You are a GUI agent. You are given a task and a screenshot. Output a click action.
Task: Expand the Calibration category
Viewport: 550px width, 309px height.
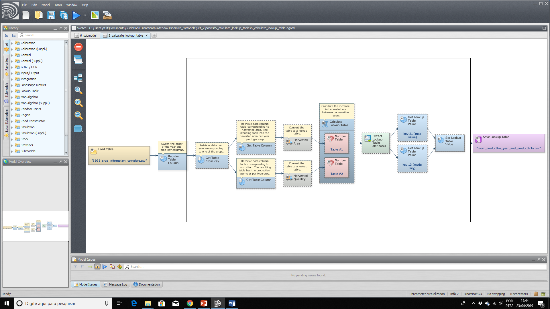tap(12, 43)
